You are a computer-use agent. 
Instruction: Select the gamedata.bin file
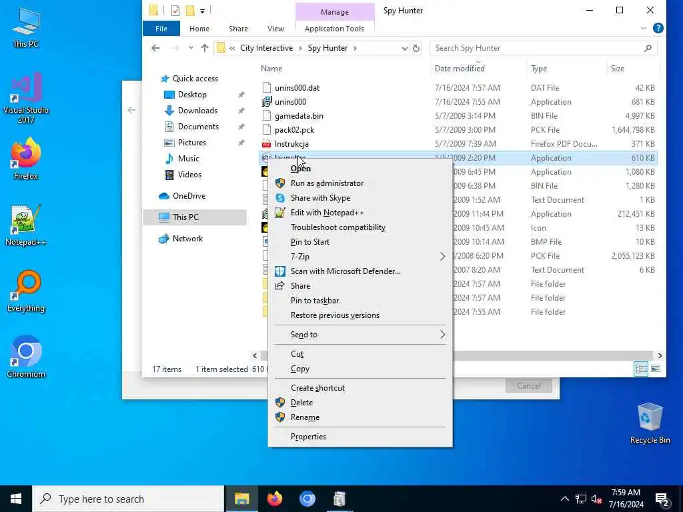[x=299, y=116]
